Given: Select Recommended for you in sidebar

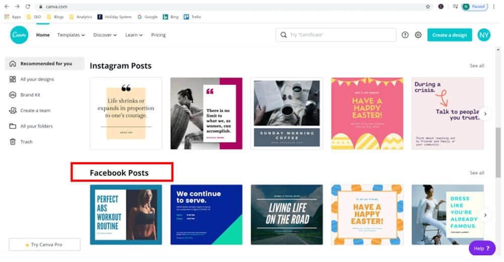Looking at the screenshot, I should (45, 63).
